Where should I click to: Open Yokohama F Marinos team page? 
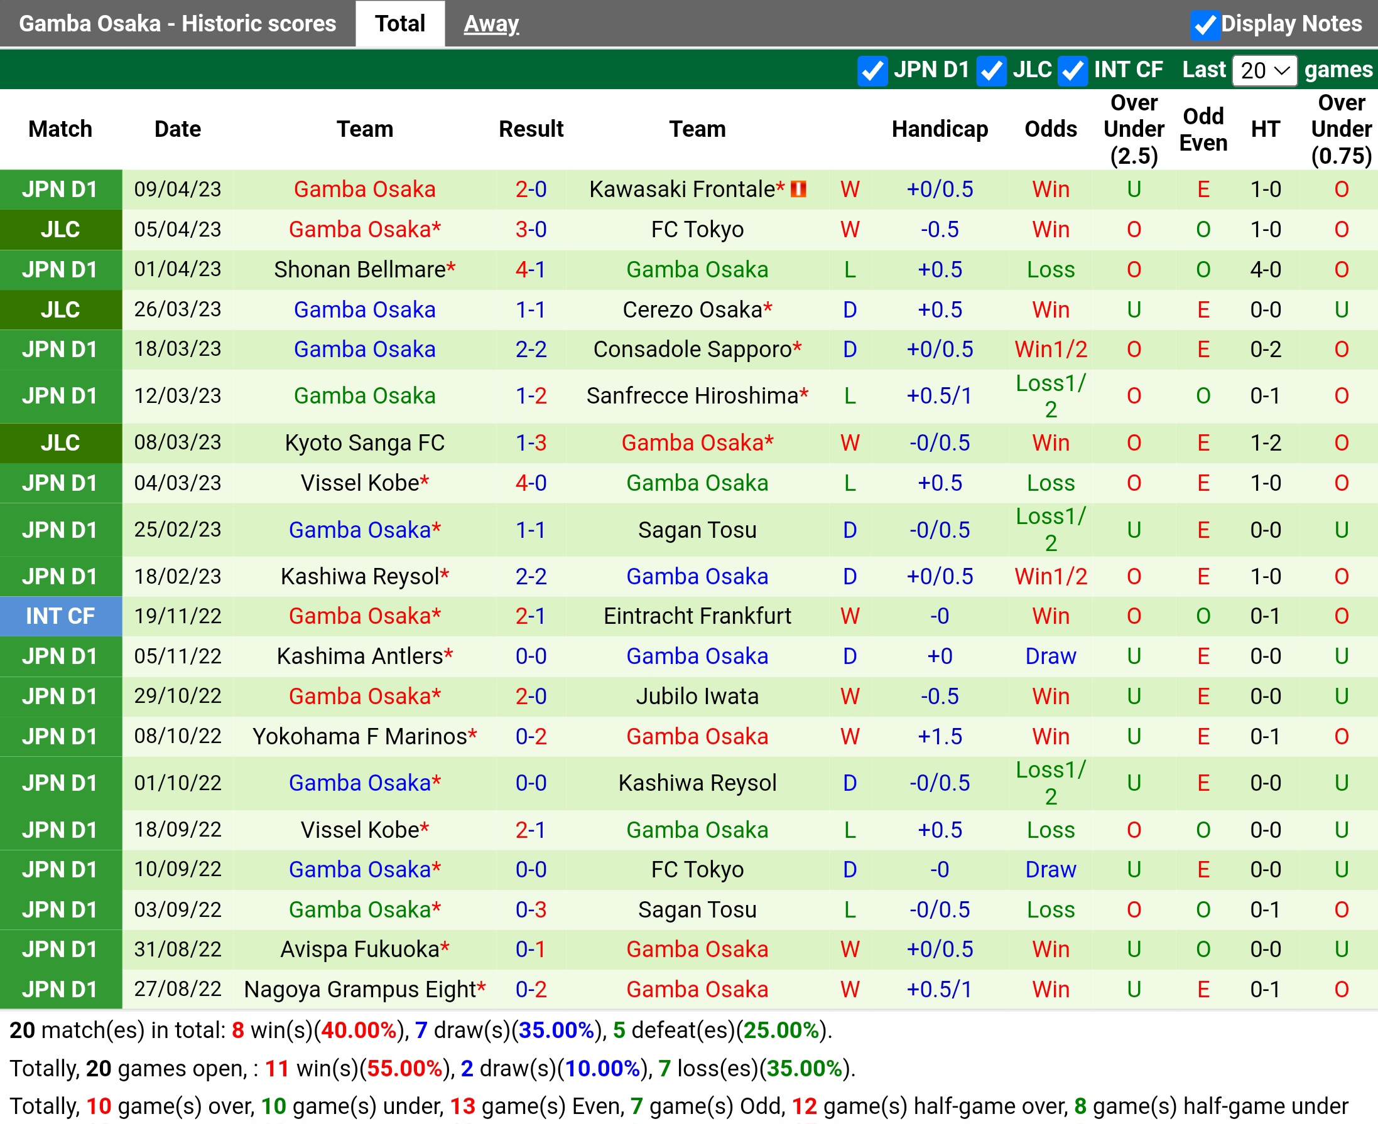[361, 736]
